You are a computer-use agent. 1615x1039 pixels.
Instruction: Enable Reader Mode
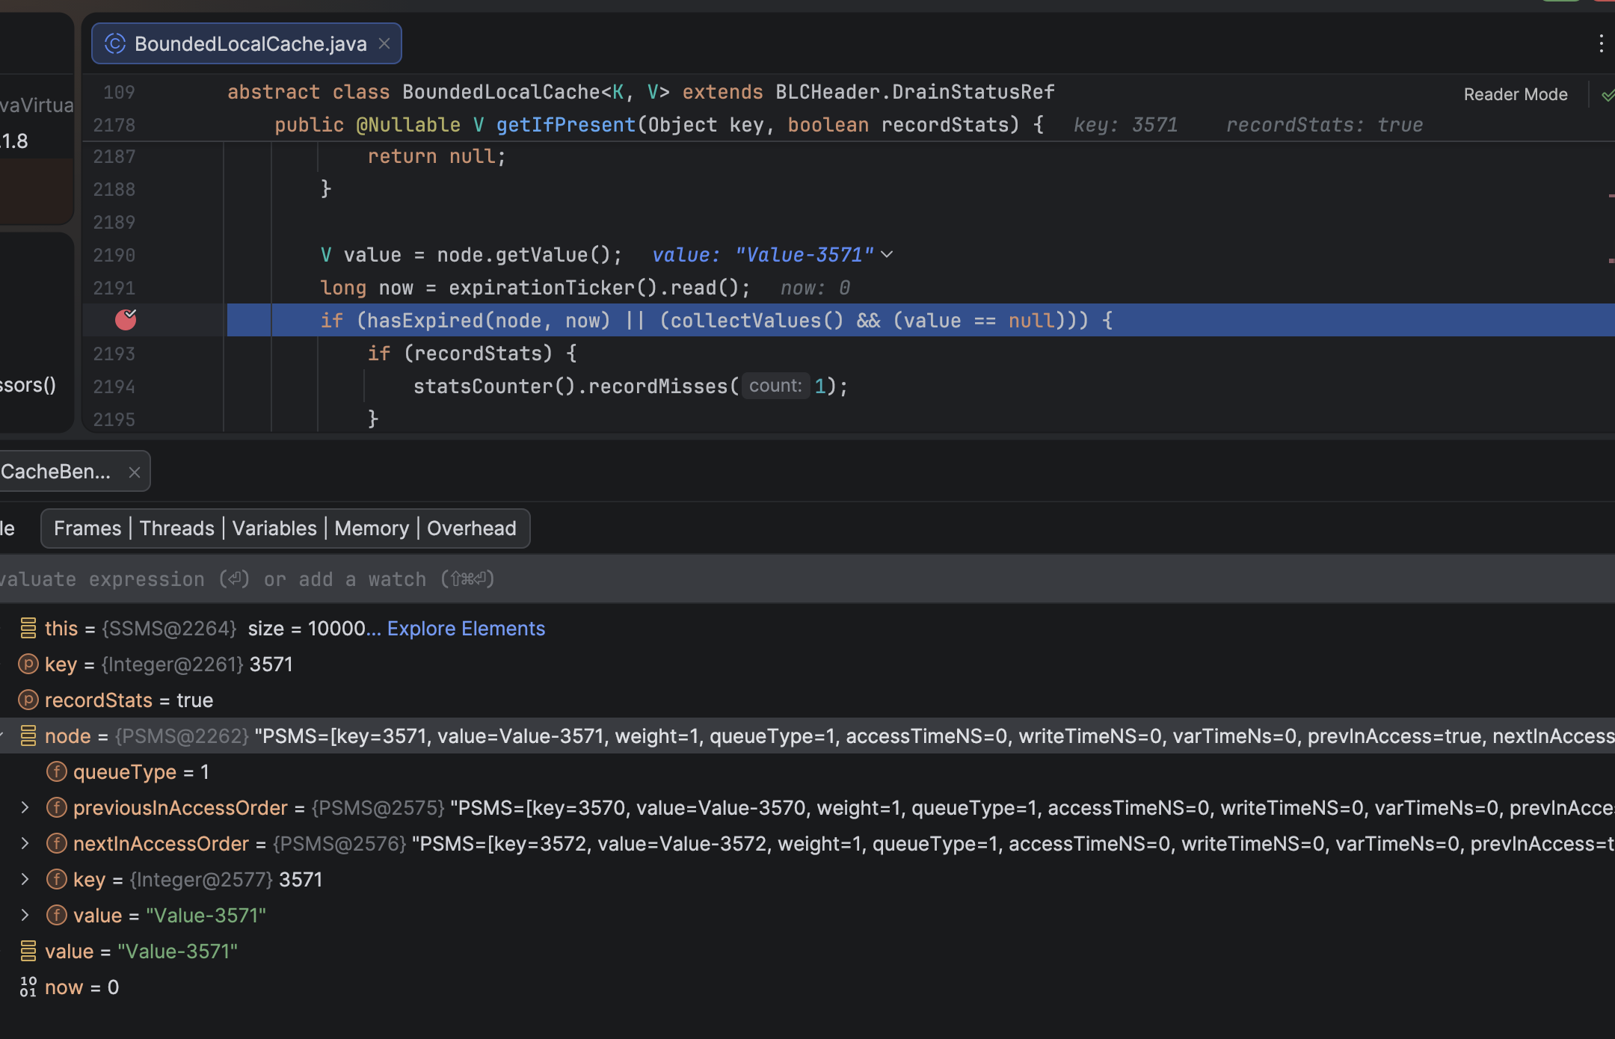coord(1515,95)
